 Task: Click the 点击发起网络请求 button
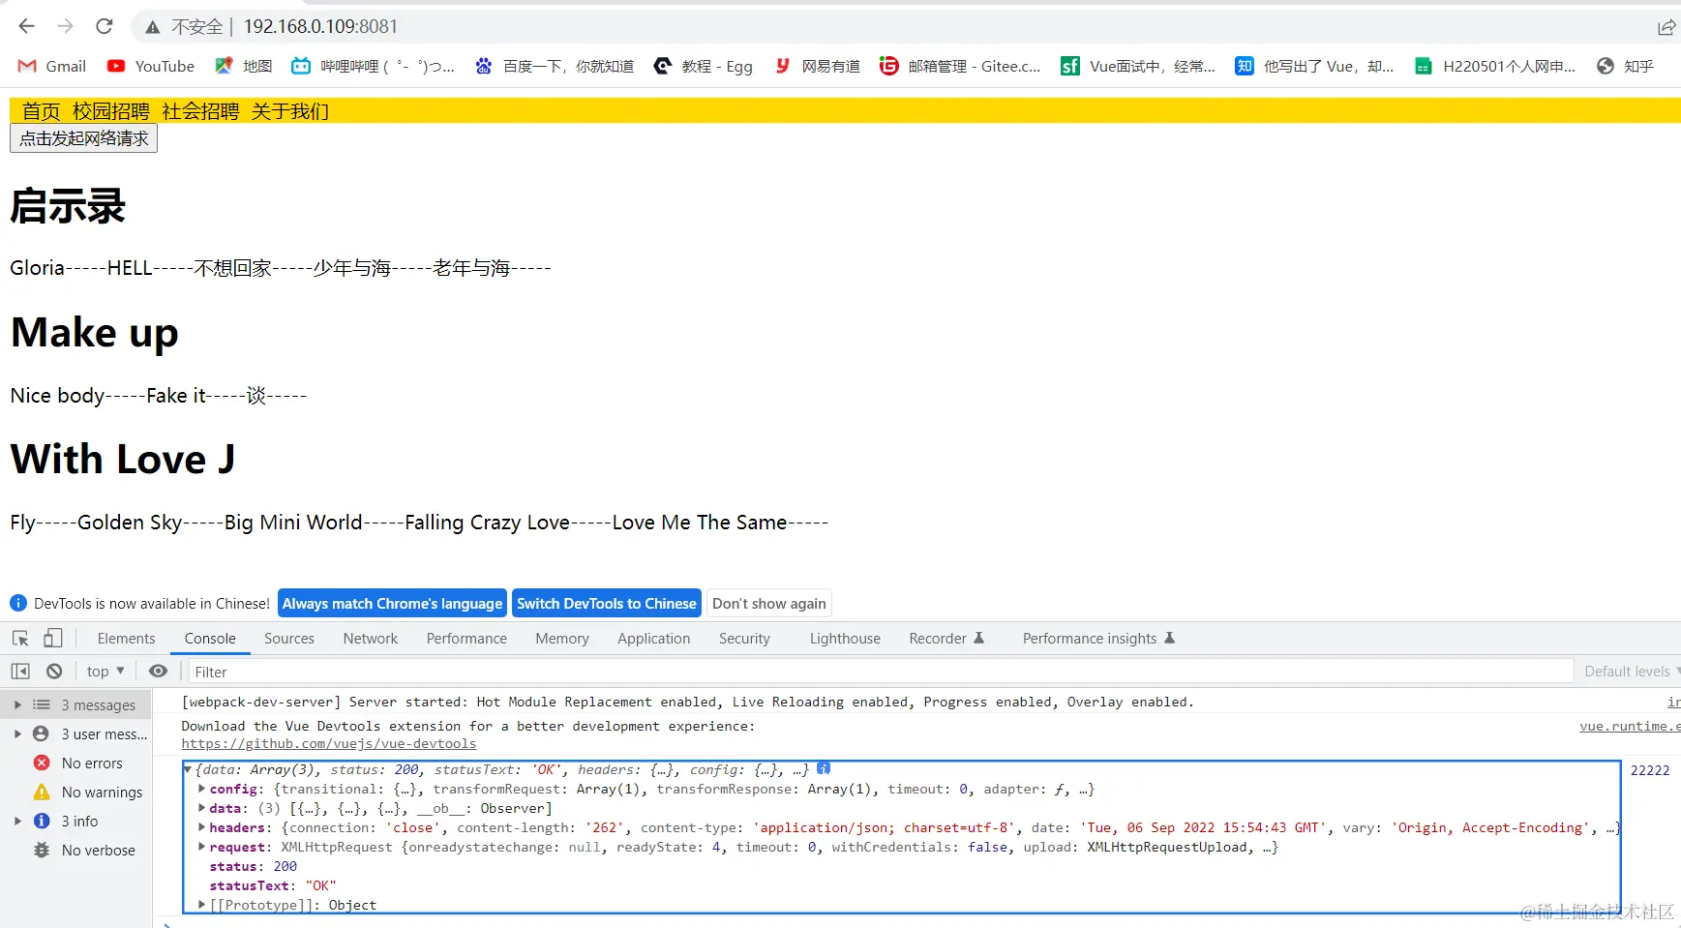pos(83,138)
